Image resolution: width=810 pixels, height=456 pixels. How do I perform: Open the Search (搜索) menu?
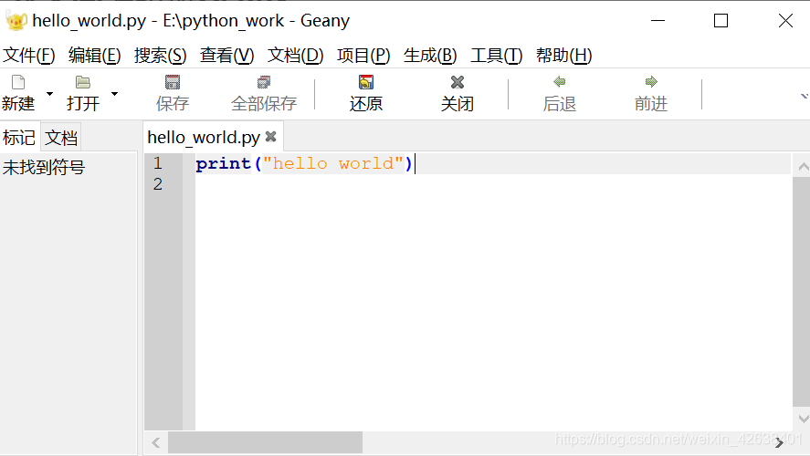coord(160,56)
